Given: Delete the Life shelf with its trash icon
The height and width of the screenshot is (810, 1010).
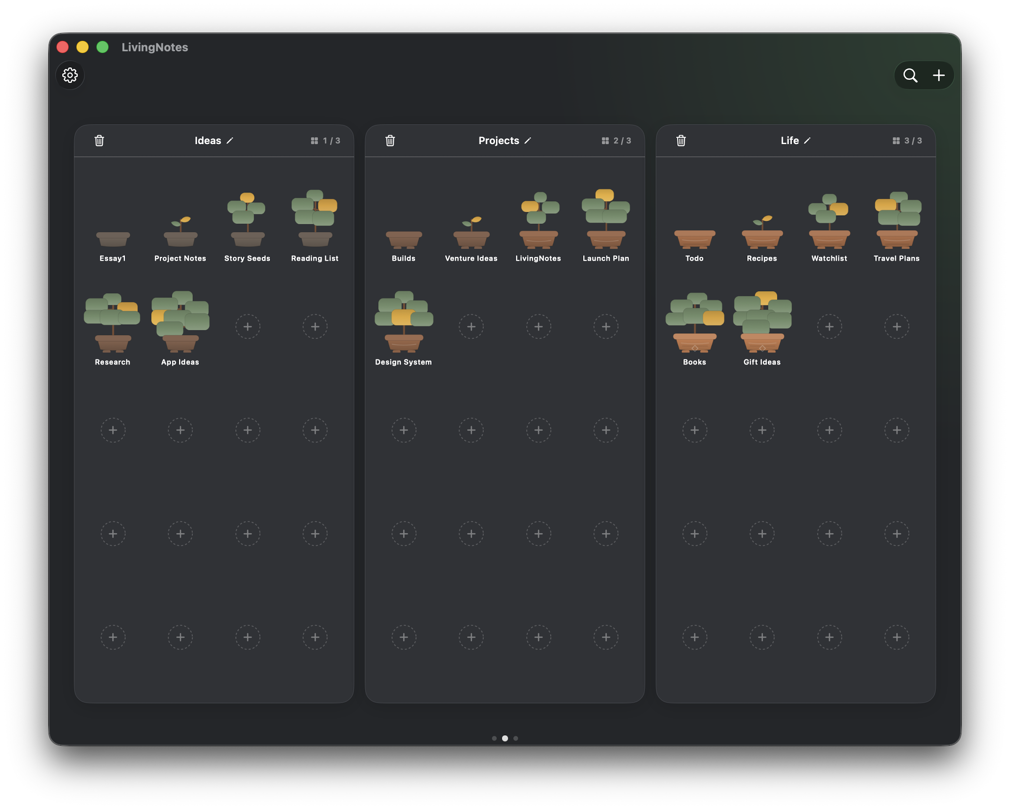Looking at the screenshot, I should tap(681, 141).
